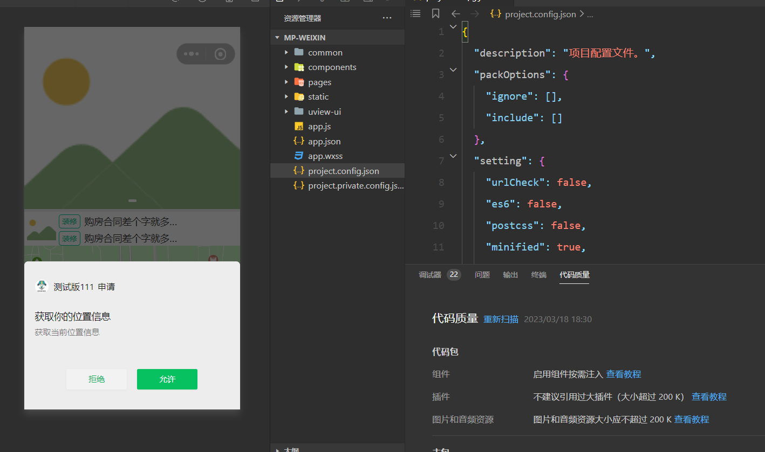This screenshot has width=765, height=452.
Task: Open 查看教程 link in the 插件 row
Action: [709, 397]
